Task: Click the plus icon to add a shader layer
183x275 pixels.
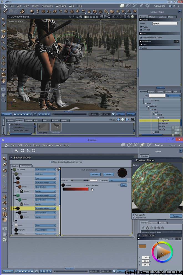Action: pyautogui.click(x=16, y=221)
